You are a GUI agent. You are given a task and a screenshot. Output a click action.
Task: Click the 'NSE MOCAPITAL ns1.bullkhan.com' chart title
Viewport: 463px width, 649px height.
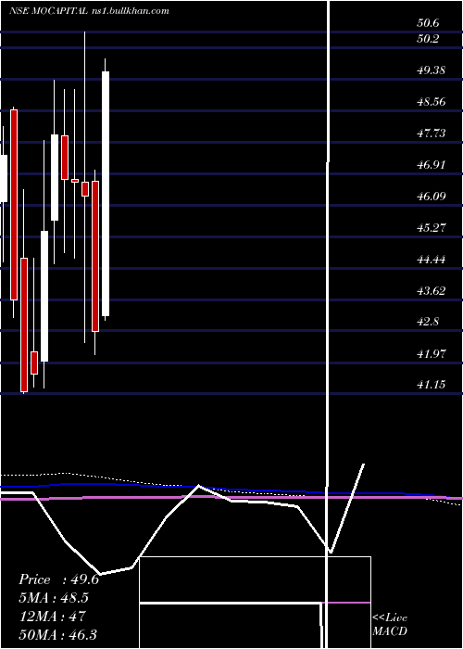tap(89, 11)
